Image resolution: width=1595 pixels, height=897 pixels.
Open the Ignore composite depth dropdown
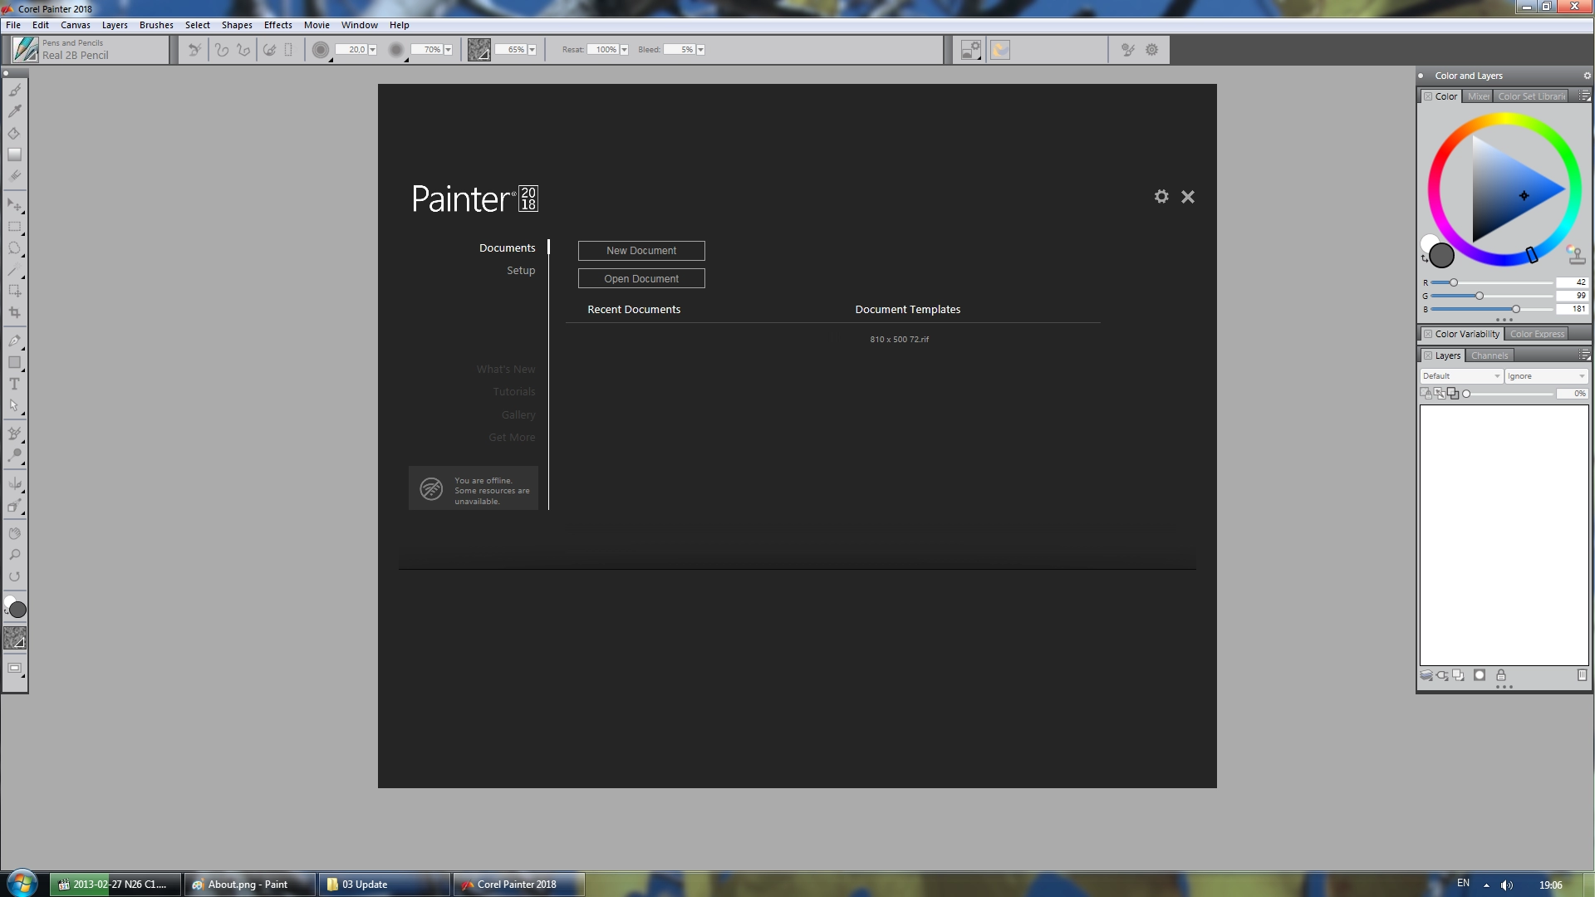click(1546, 376)
